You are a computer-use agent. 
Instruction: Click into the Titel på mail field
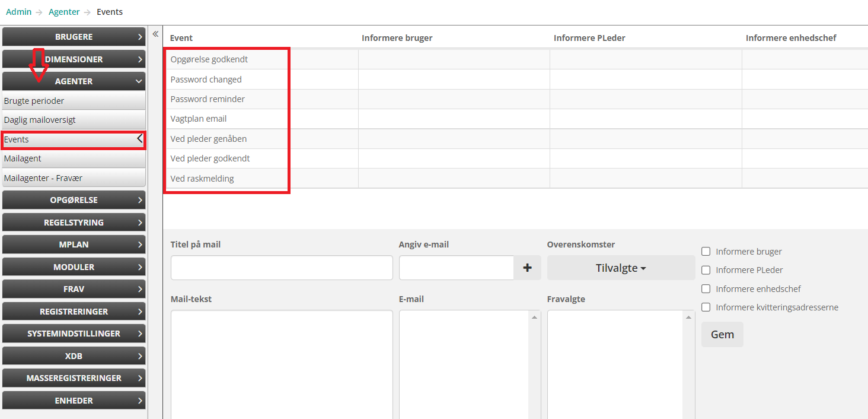[281, 268]
